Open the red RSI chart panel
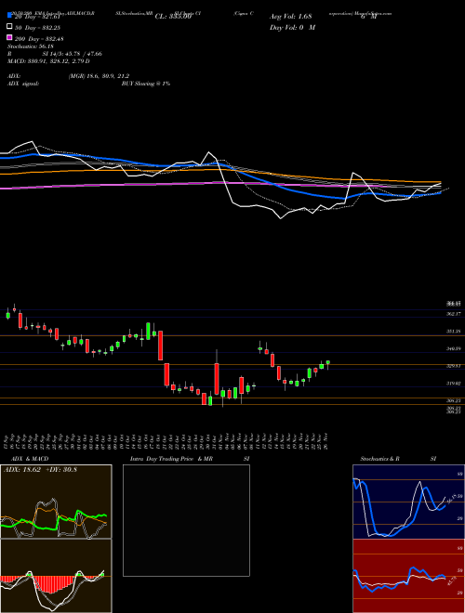This screenshot has height=613, width=465. pos(408,576)
